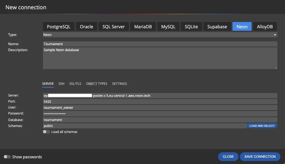Click the Type: label

click(13, 35)
